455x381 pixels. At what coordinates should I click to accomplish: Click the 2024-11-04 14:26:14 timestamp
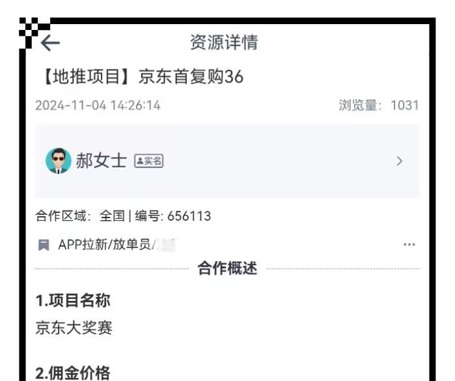pos(98,105)
